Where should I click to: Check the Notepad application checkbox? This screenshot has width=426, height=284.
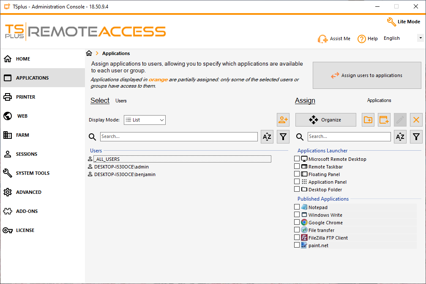[297, 207]
